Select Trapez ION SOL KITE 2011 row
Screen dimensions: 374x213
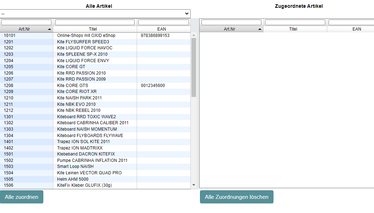95,142
